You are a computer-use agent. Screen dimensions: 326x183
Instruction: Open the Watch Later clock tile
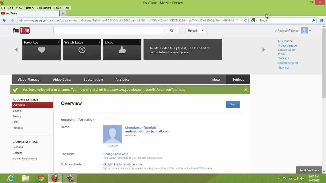pyautogui.click(x=82, y=50)
